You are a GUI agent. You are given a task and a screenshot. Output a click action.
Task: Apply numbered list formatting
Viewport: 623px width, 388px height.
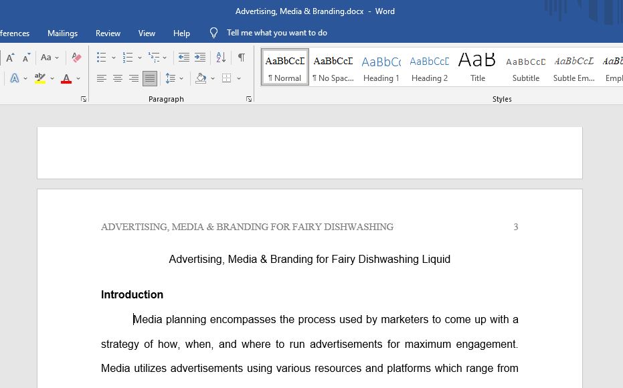tap(128, 58)
